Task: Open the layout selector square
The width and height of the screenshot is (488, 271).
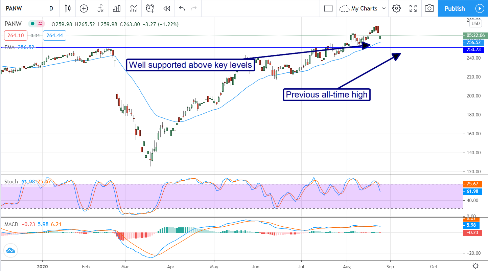Action: tap(328, 8)
